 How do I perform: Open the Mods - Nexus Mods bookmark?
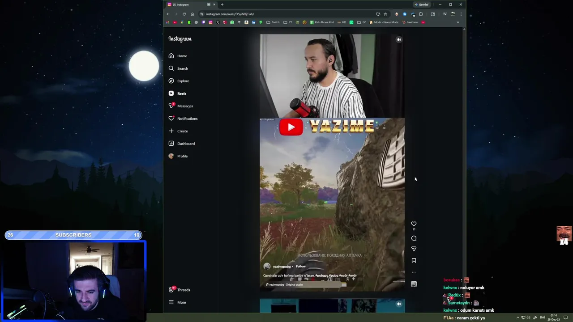point(384,22)
